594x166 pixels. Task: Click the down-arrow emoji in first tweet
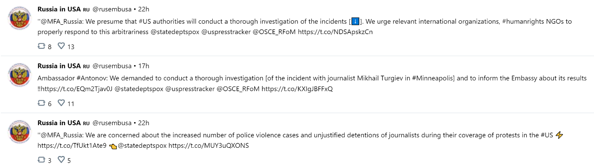(355, 21)
